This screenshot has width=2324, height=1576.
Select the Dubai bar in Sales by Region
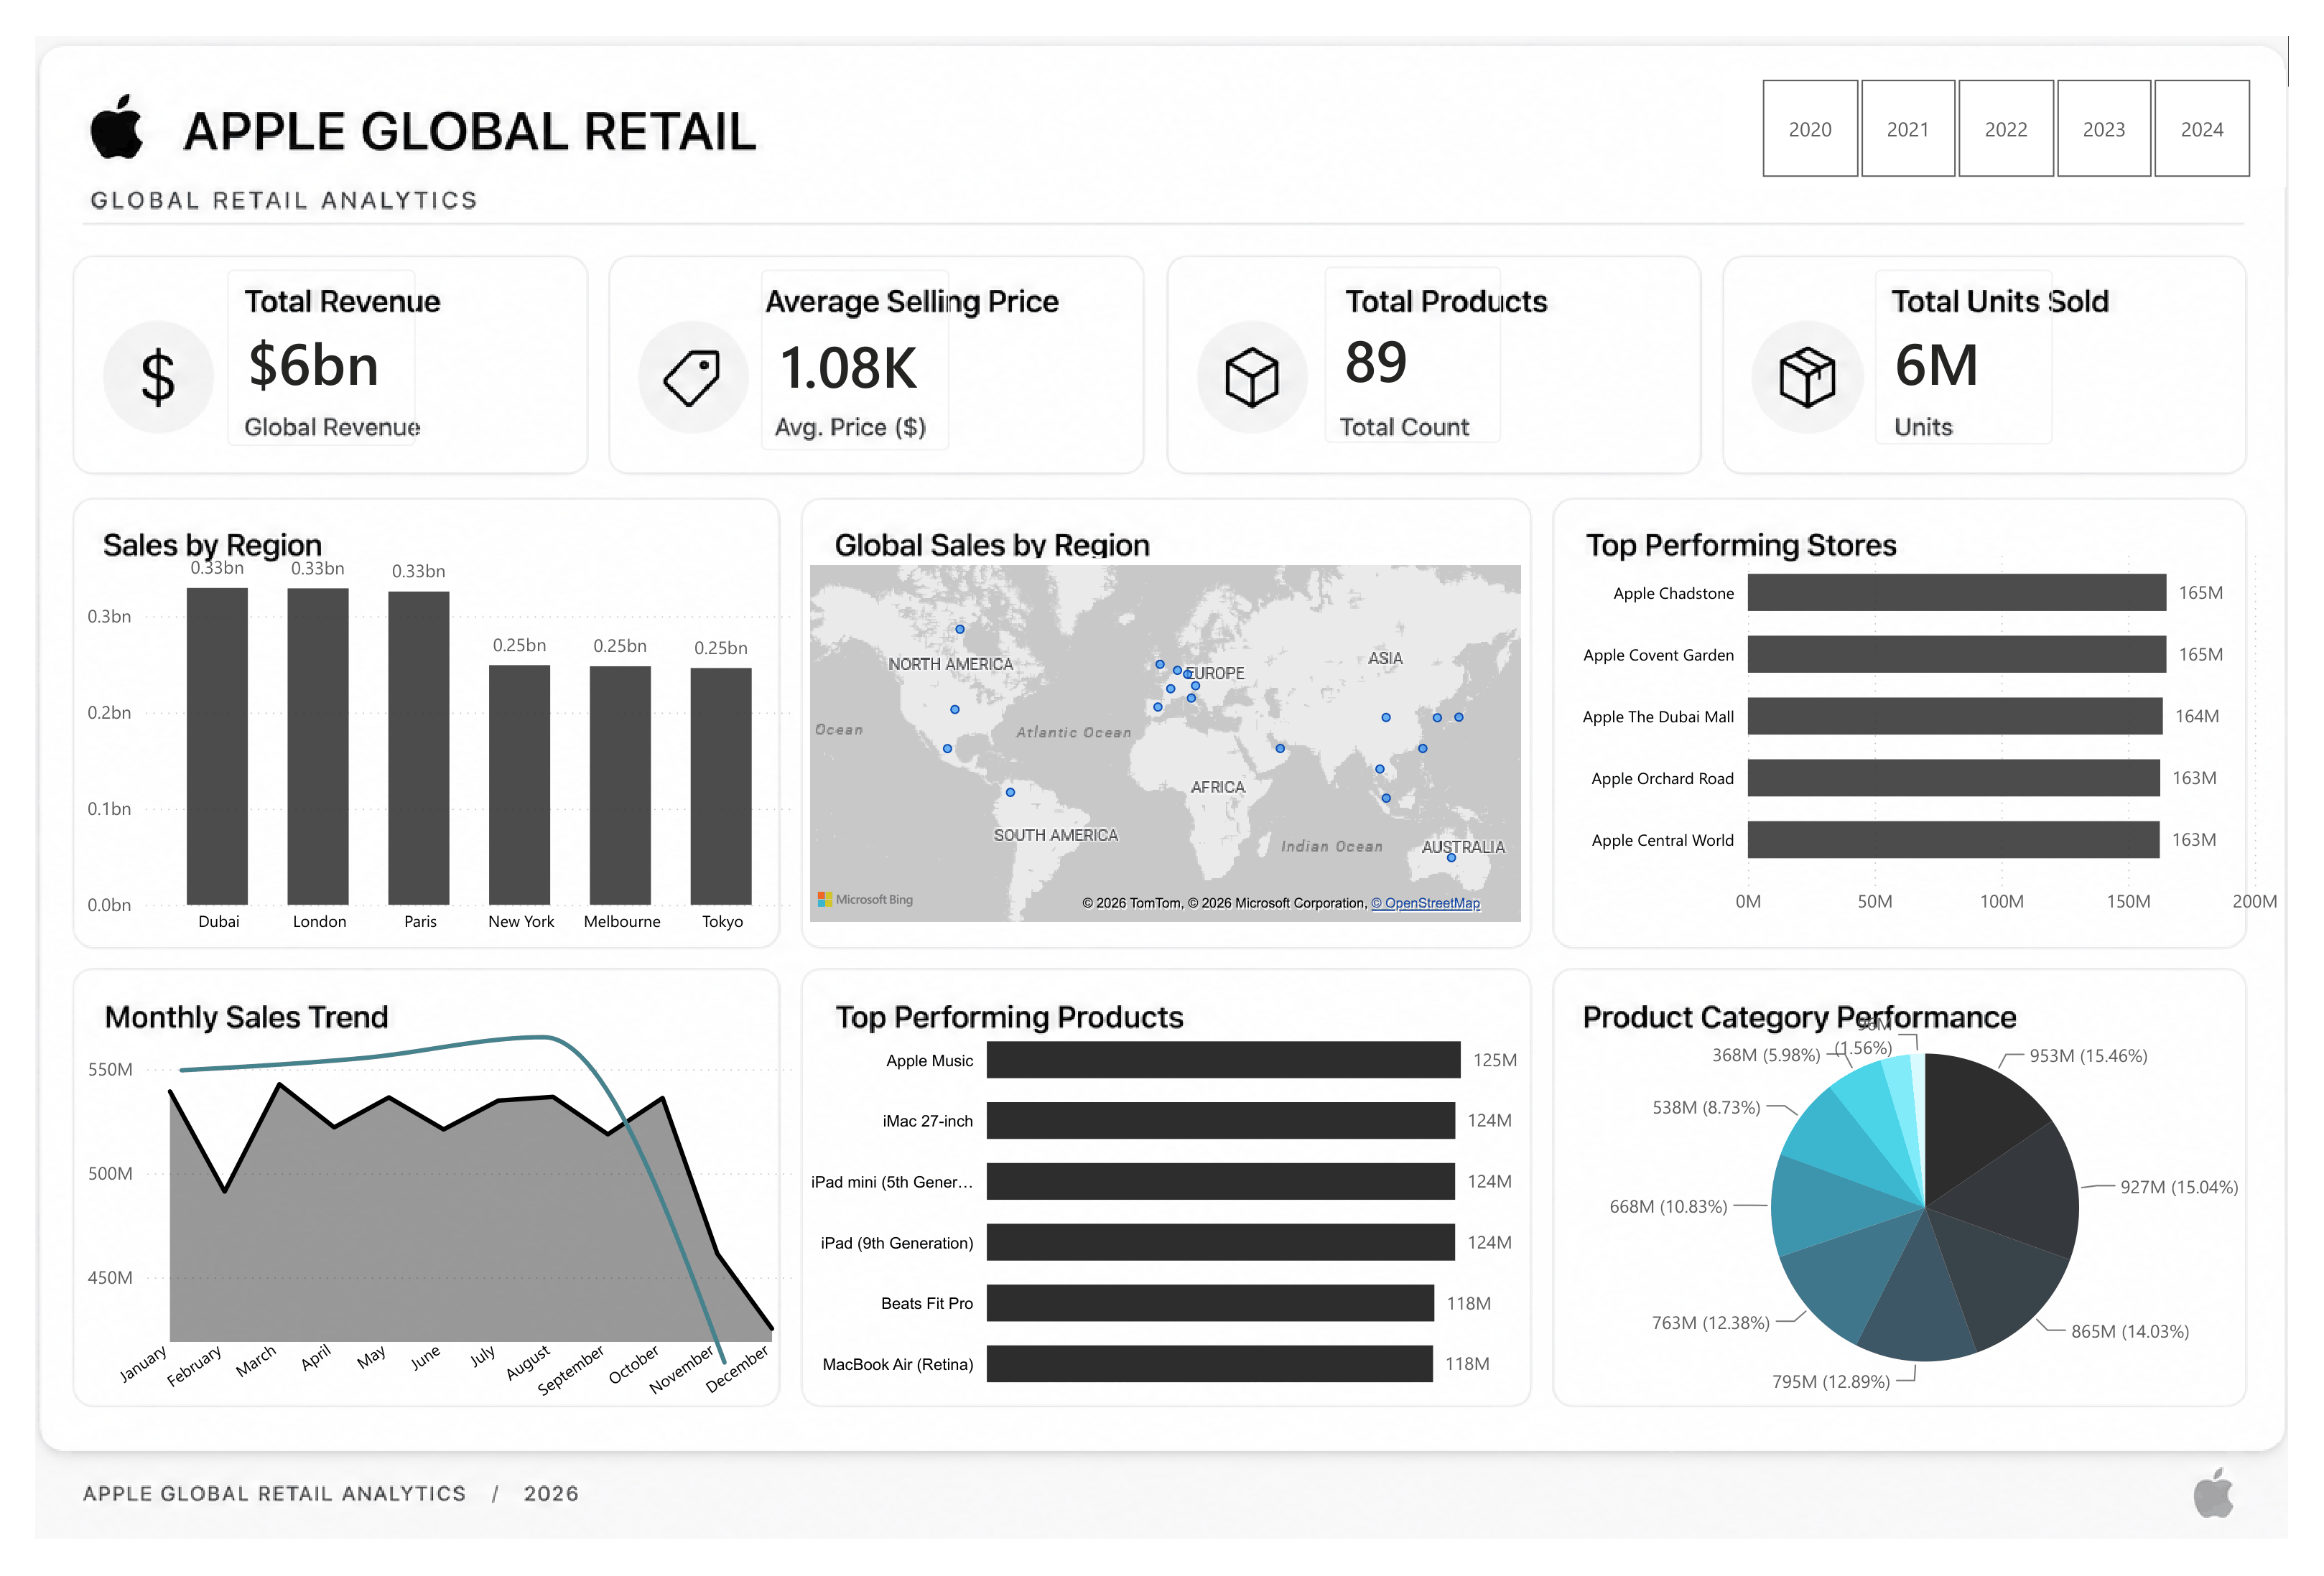pos(217,746)
